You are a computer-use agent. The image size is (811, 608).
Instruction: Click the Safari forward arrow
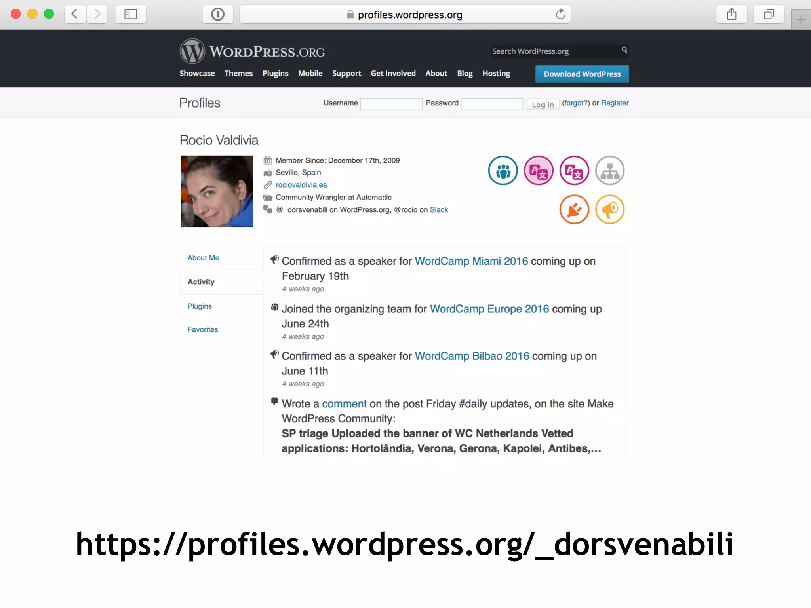97,14
